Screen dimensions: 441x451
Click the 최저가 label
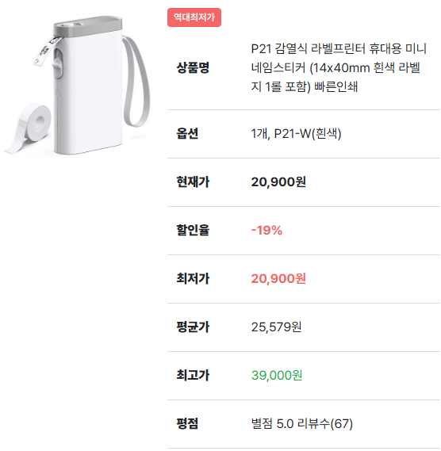(193, 279)
